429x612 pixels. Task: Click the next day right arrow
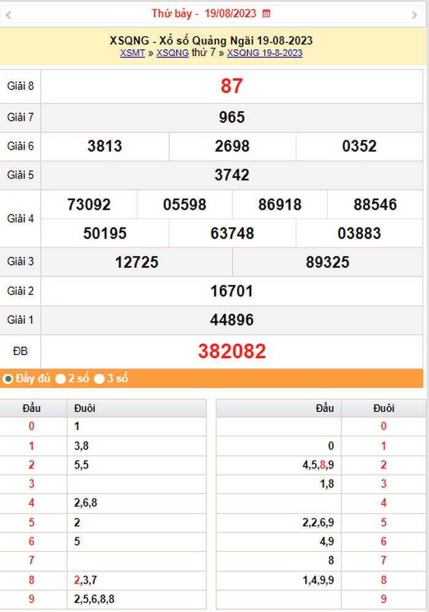(x=414, y=15)
